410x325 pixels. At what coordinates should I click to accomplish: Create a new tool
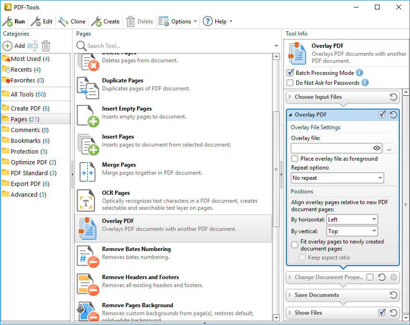coord(105,22)
